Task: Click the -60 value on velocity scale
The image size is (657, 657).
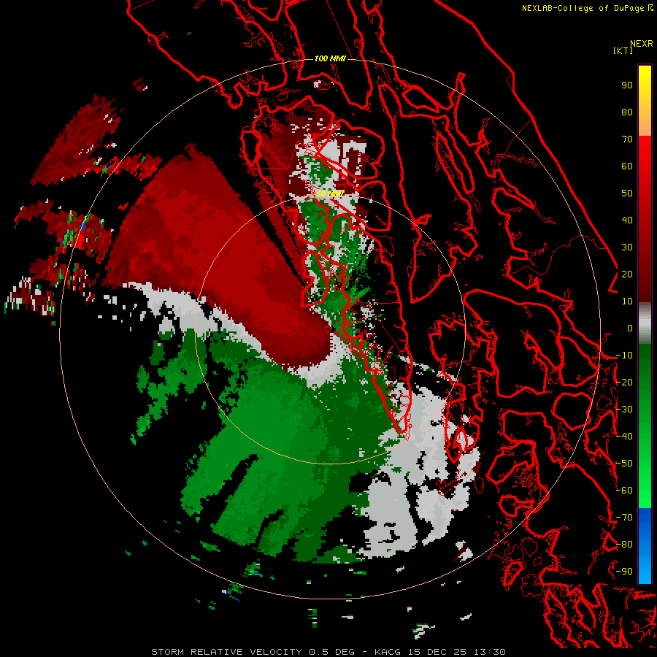Action: (624, 491)
